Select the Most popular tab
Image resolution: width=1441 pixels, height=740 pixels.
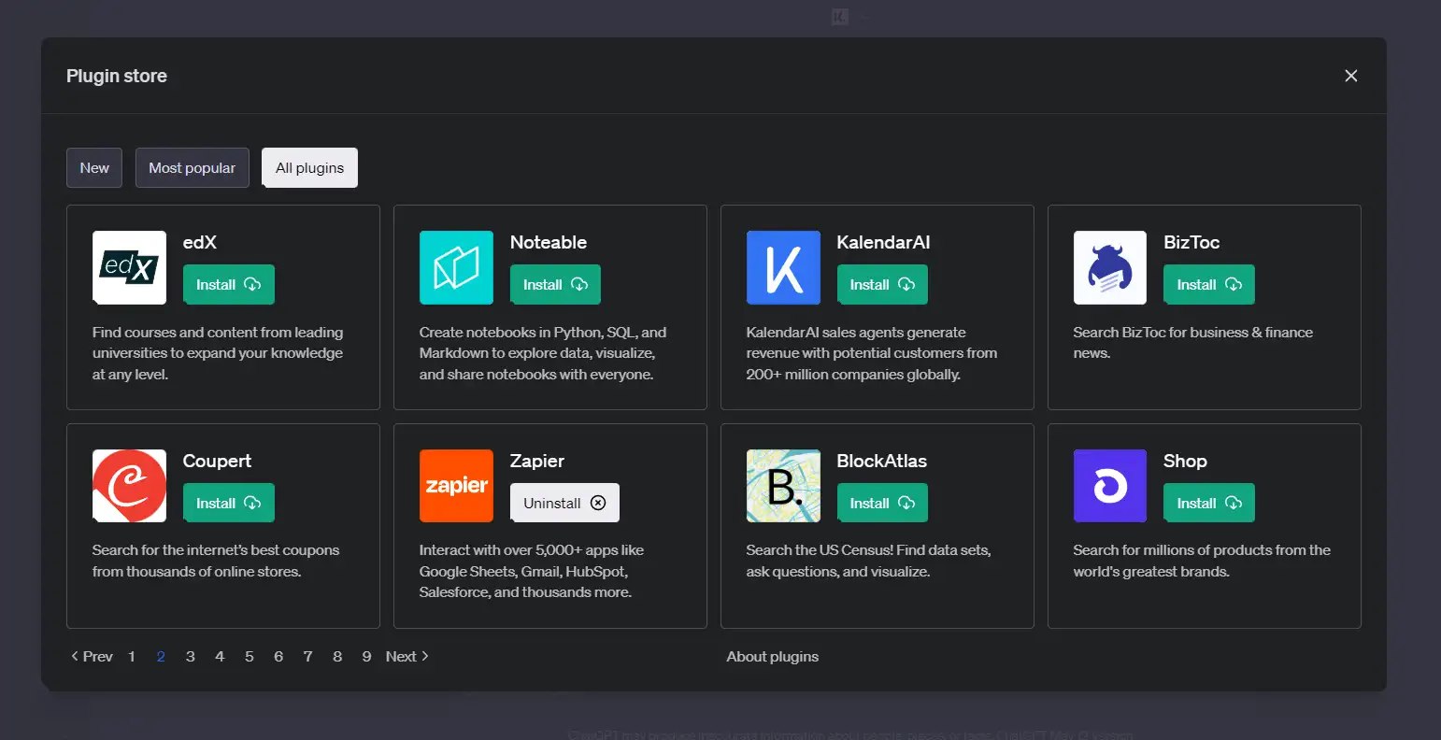(x=192, y=168)
